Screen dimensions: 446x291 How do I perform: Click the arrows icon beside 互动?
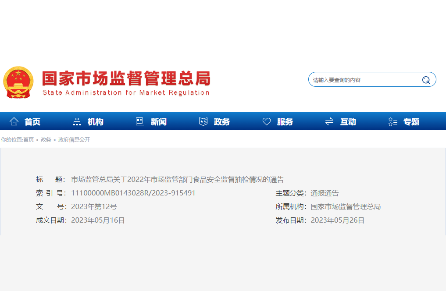coord(329,122)
